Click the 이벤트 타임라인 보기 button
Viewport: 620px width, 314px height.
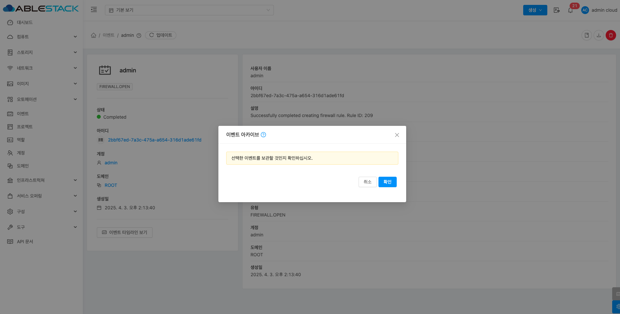click(x=125, y=232)
